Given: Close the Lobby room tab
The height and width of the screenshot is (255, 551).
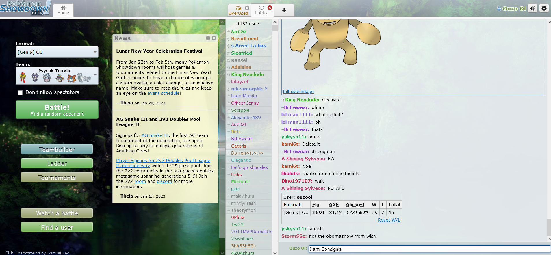Looking at the screenshot, I should (x=270, y=8).
